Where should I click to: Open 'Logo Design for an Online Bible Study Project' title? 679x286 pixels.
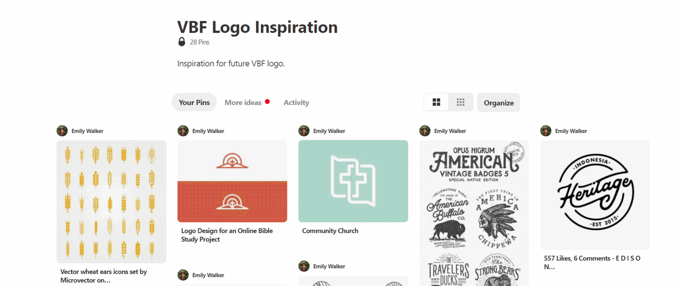(227, 235)
